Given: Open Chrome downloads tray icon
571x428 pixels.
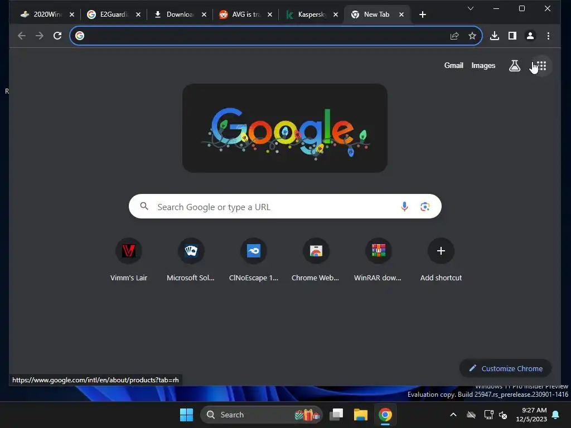Looking at the screenshot, I should [x=494, y=36].
